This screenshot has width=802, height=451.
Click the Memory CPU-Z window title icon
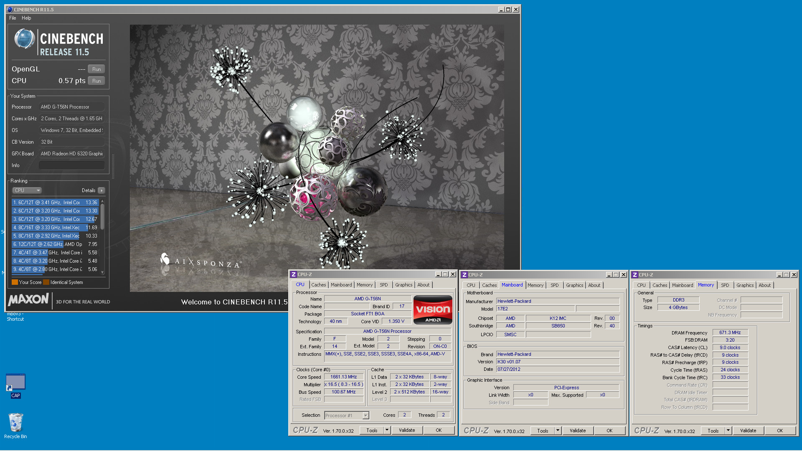pyautogui.click(x=635, y=275)
